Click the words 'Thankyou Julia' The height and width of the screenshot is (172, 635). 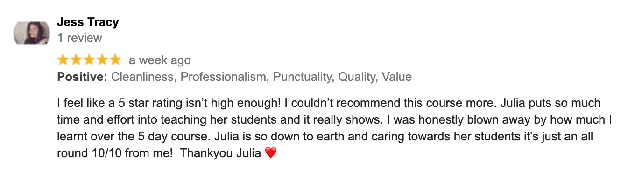point(220,152)
